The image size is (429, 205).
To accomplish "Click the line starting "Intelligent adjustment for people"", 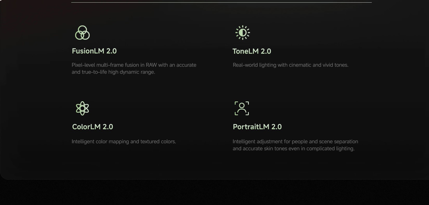I will (295, 142).
